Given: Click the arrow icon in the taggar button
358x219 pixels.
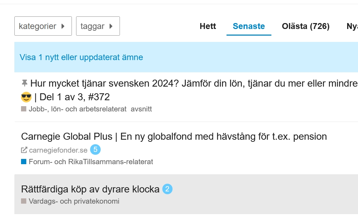Looking at the screenshot, I should tap(111, 26).
